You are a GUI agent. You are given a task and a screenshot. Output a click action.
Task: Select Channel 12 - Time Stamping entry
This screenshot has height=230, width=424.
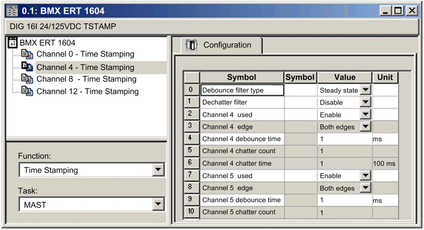tap(87, 91)
